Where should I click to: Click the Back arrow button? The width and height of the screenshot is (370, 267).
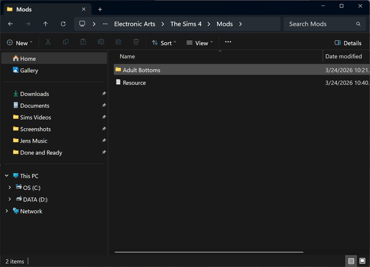[x=10, y=24]
